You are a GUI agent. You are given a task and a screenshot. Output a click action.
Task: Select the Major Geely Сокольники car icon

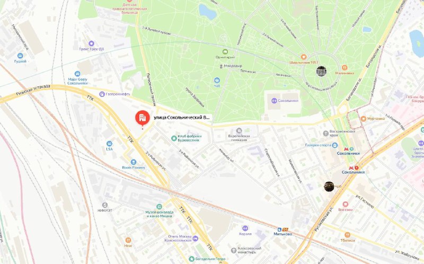click(77, 74)
